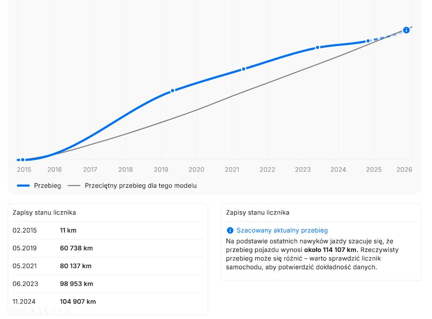Open the Szacowany aktualny przebieg link
This screenshot has width=432, height=319.
click(x=282, y=231)
